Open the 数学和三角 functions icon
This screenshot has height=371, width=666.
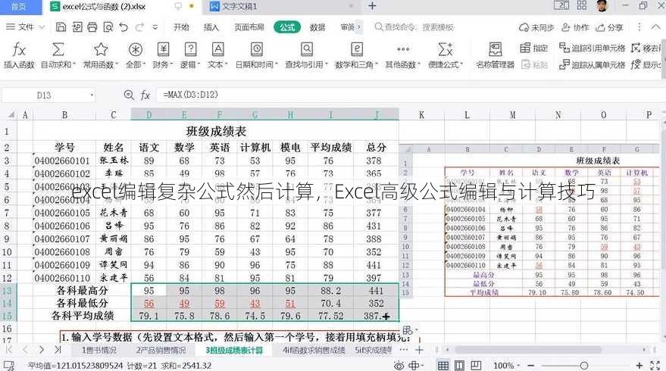357,50
